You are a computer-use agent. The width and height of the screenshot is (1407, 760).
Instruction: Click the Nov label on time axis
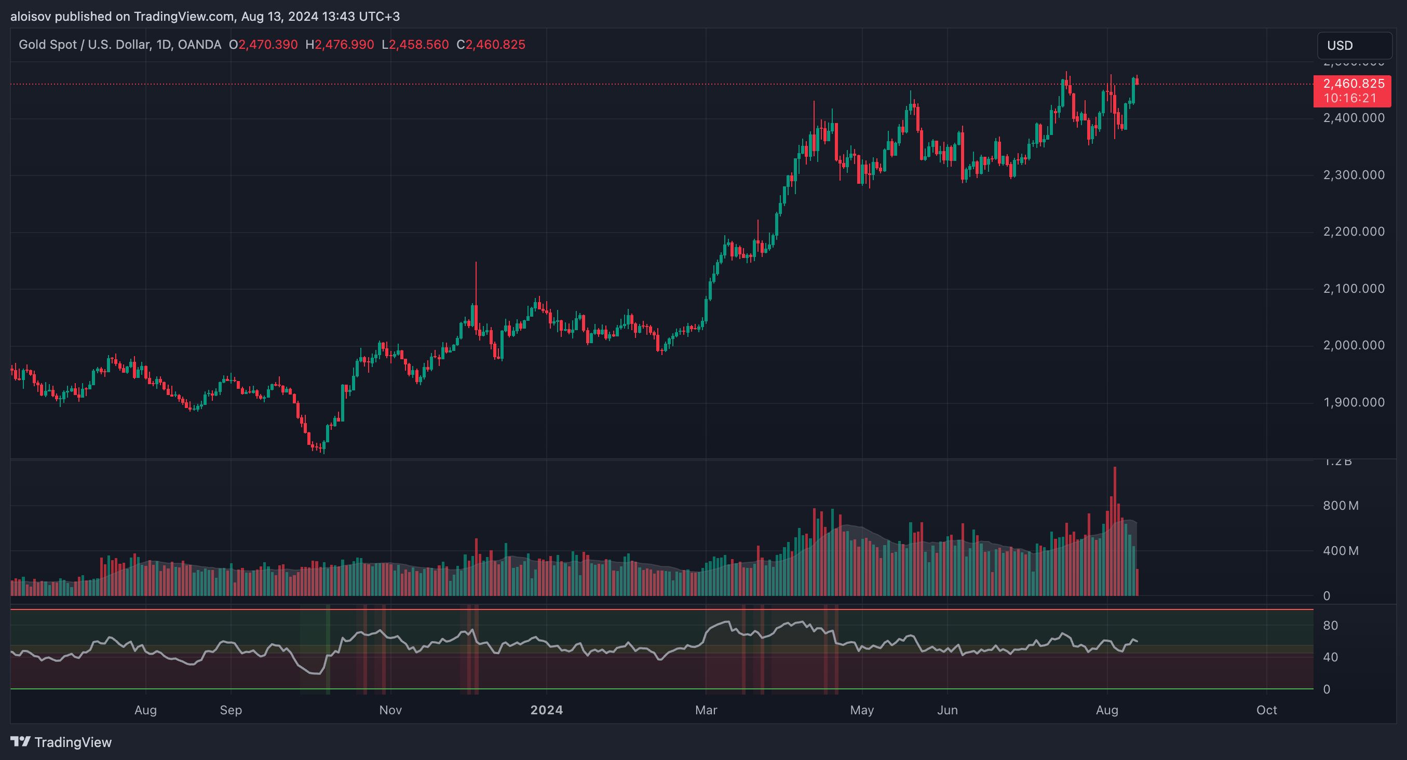(x=390, y=710)
